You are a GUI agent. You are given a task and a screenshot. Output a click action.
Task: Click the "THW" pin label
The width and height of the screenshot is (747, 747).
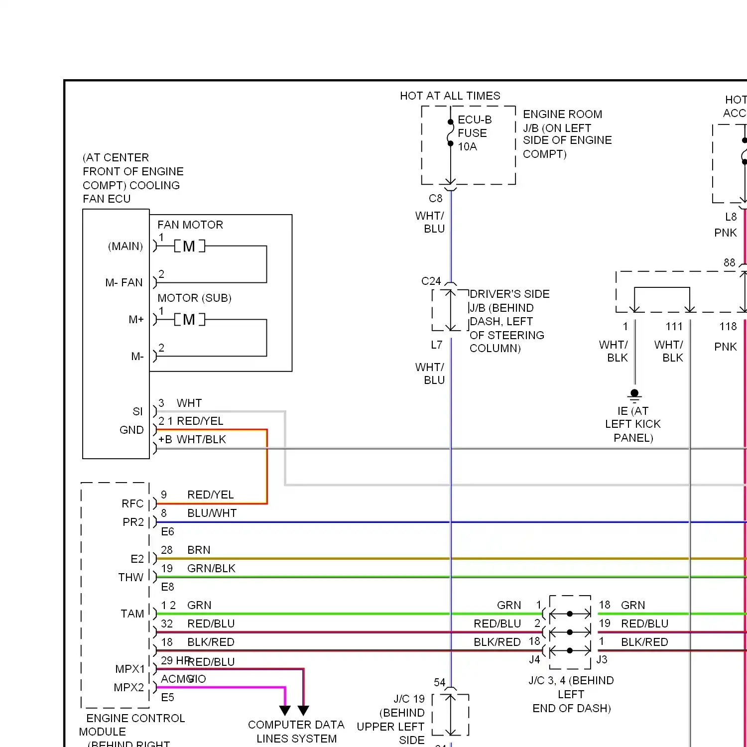(130, 577)
